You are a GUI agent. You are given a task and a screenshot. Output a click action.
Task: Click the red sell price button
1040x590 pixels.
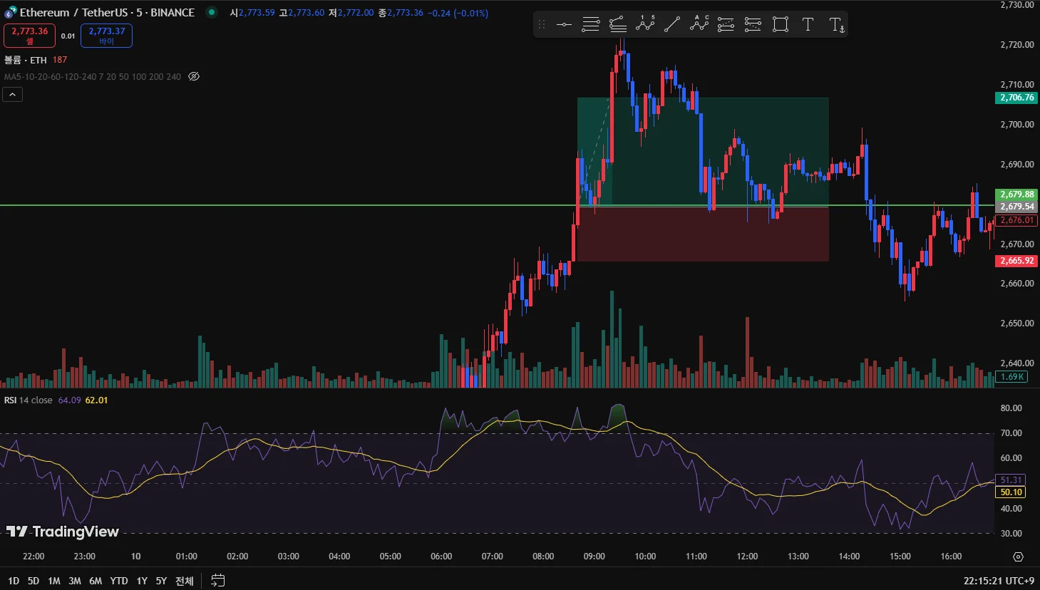coord(29,36)
